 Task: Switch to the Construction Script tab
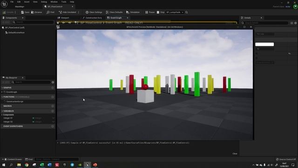pyautogui.click(x=94, y=18)
